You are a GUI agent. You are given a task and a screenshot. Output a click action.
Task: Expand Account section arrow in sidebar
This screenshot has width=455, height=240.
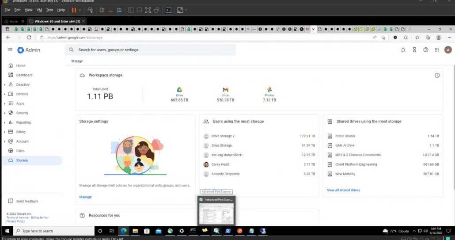click(x=5, y=141)
